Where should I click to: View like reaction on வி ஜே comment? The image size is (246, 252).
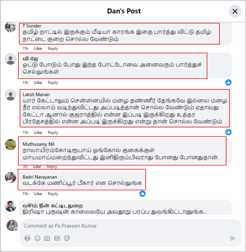228,82
